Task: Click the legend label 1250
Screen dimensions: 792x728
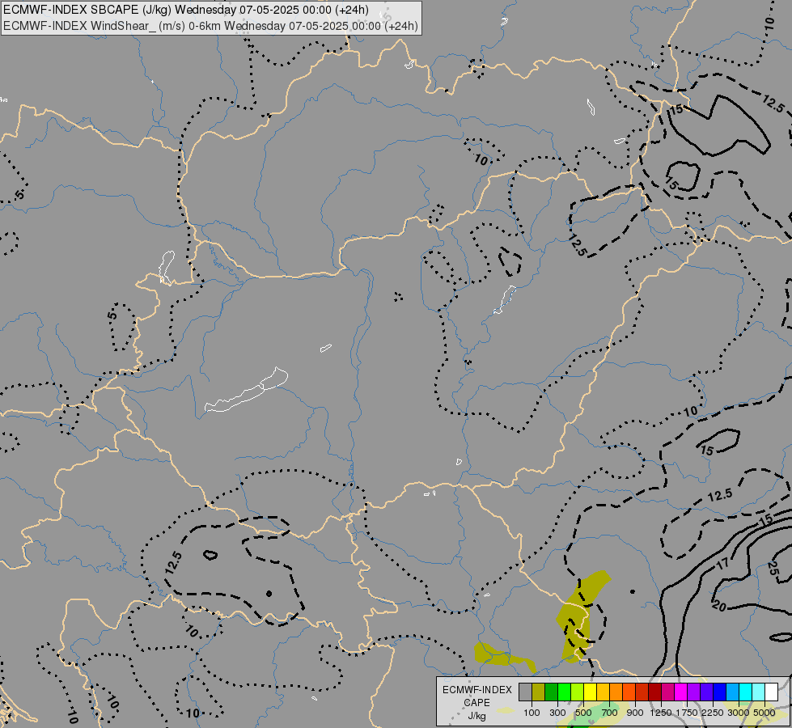Action: [x=661, y=713]
